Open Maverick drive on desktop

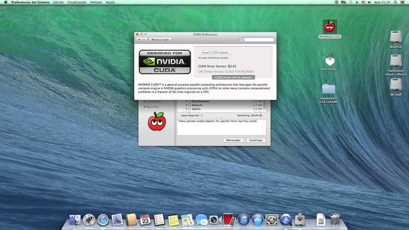click(x=396, y=37)
